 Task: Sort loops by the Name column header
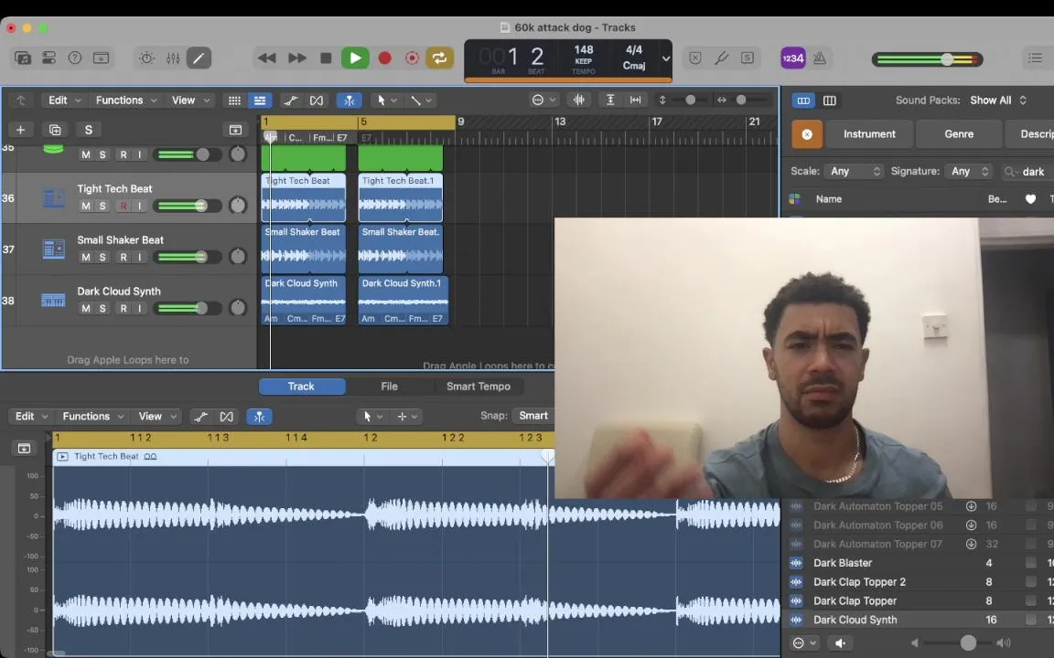[828, 198]
